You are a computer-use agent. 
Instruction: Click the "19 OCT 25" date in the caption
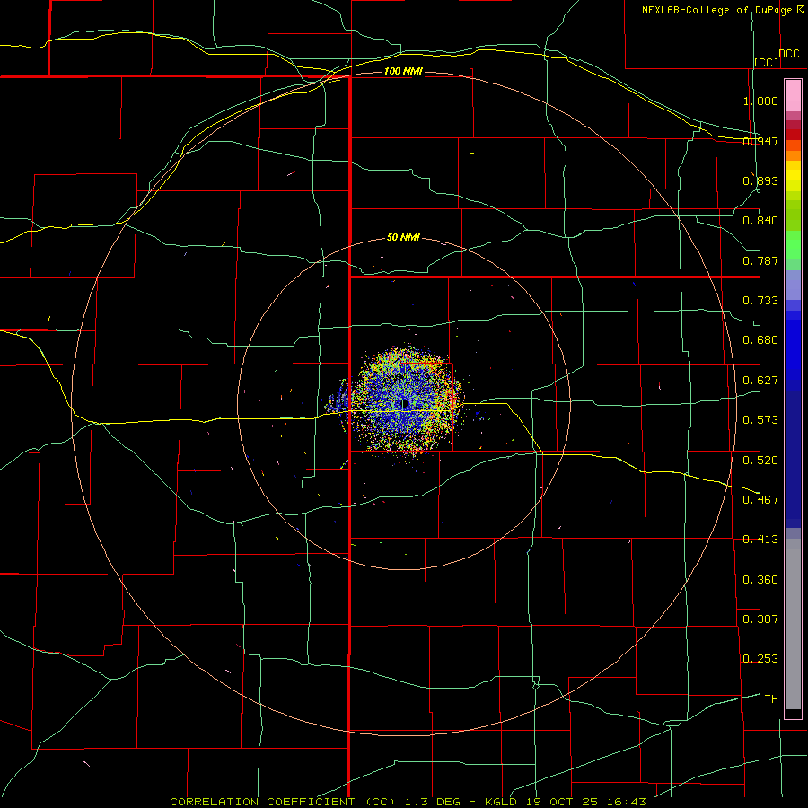562,802
